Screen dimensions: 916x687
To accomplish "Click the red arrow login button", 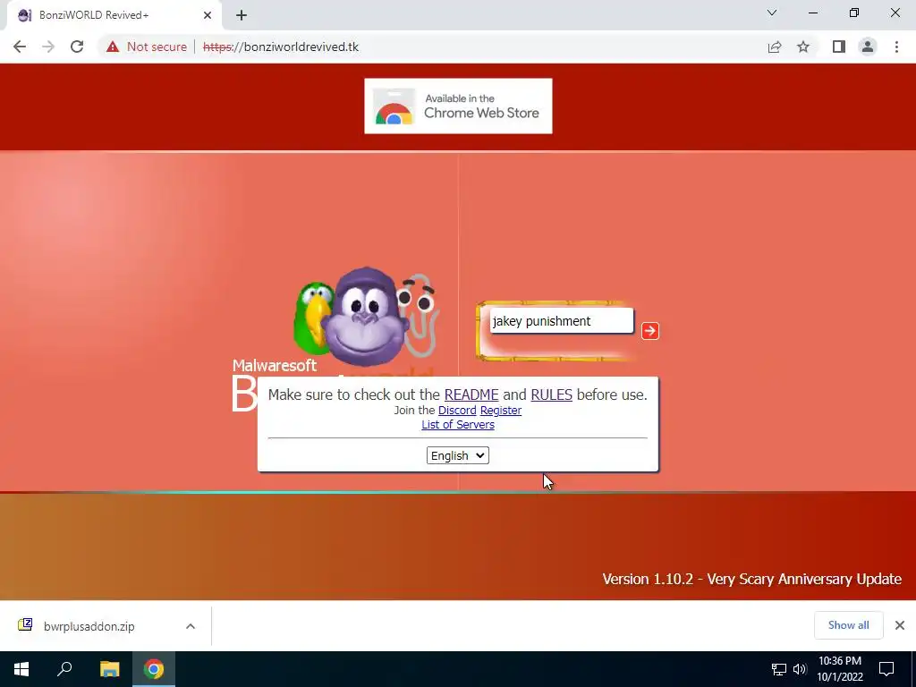I will click(649, 331).
